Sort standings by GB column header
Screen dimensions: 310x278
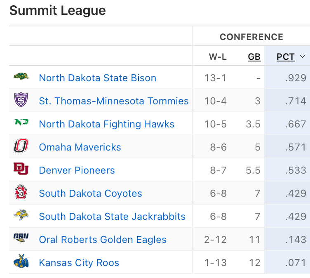pyautogui.click(x=254, y=57)
